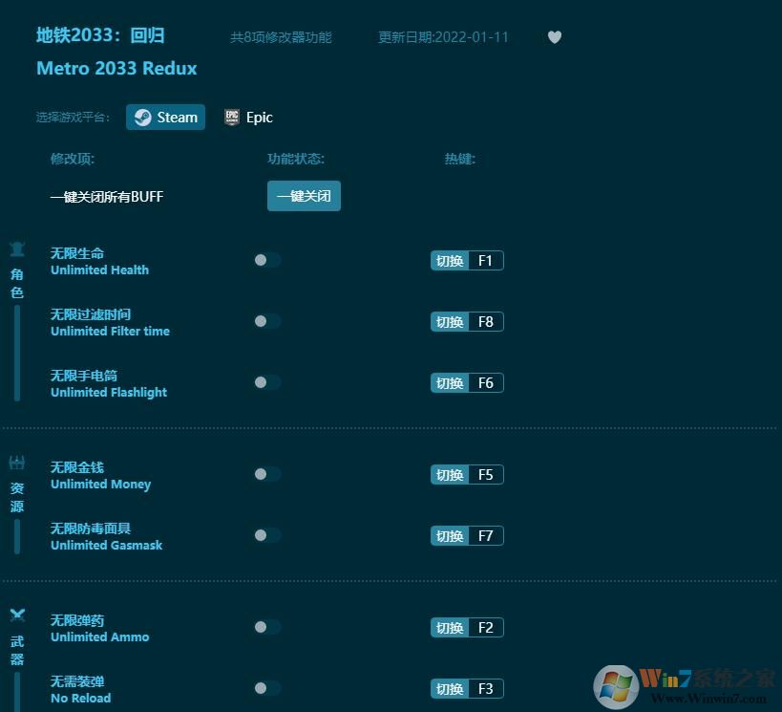Viewport: 782px width, 712px height.
Task: Select the 资源 (resources) category icon
Action: tap(16, 462)
